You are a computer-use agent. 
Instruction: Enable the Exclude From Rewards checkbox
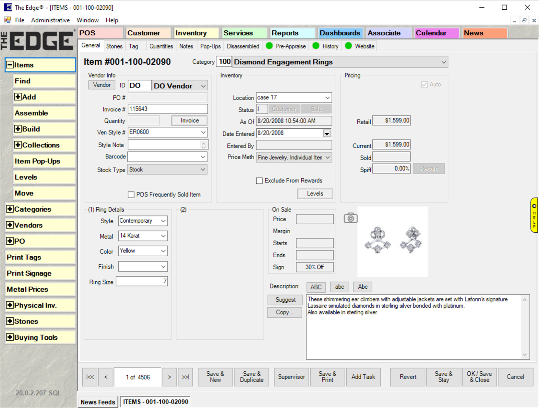point(259,181)
